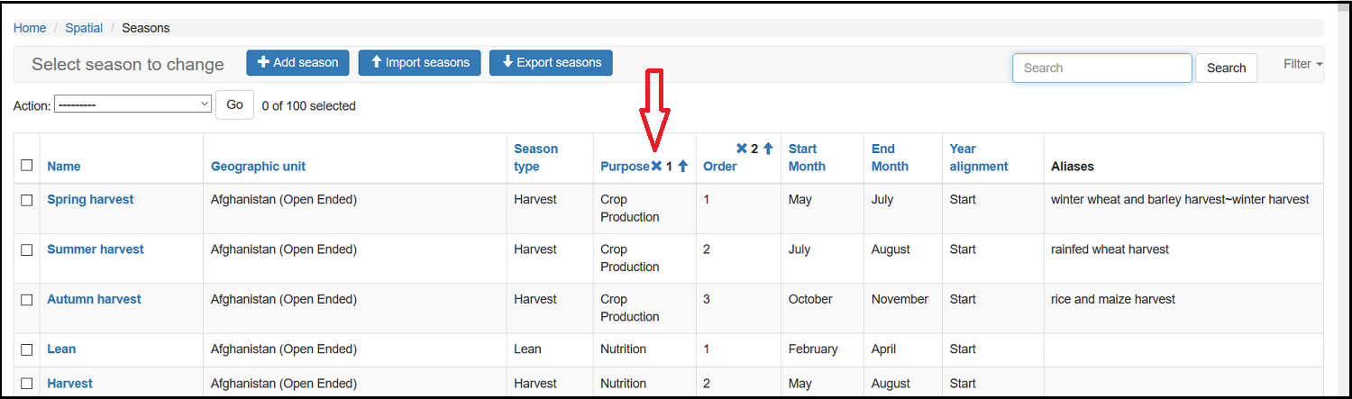Screen dimensions: 1352x399
Task: Open the Action dropdown list
Action: point(133,104)
